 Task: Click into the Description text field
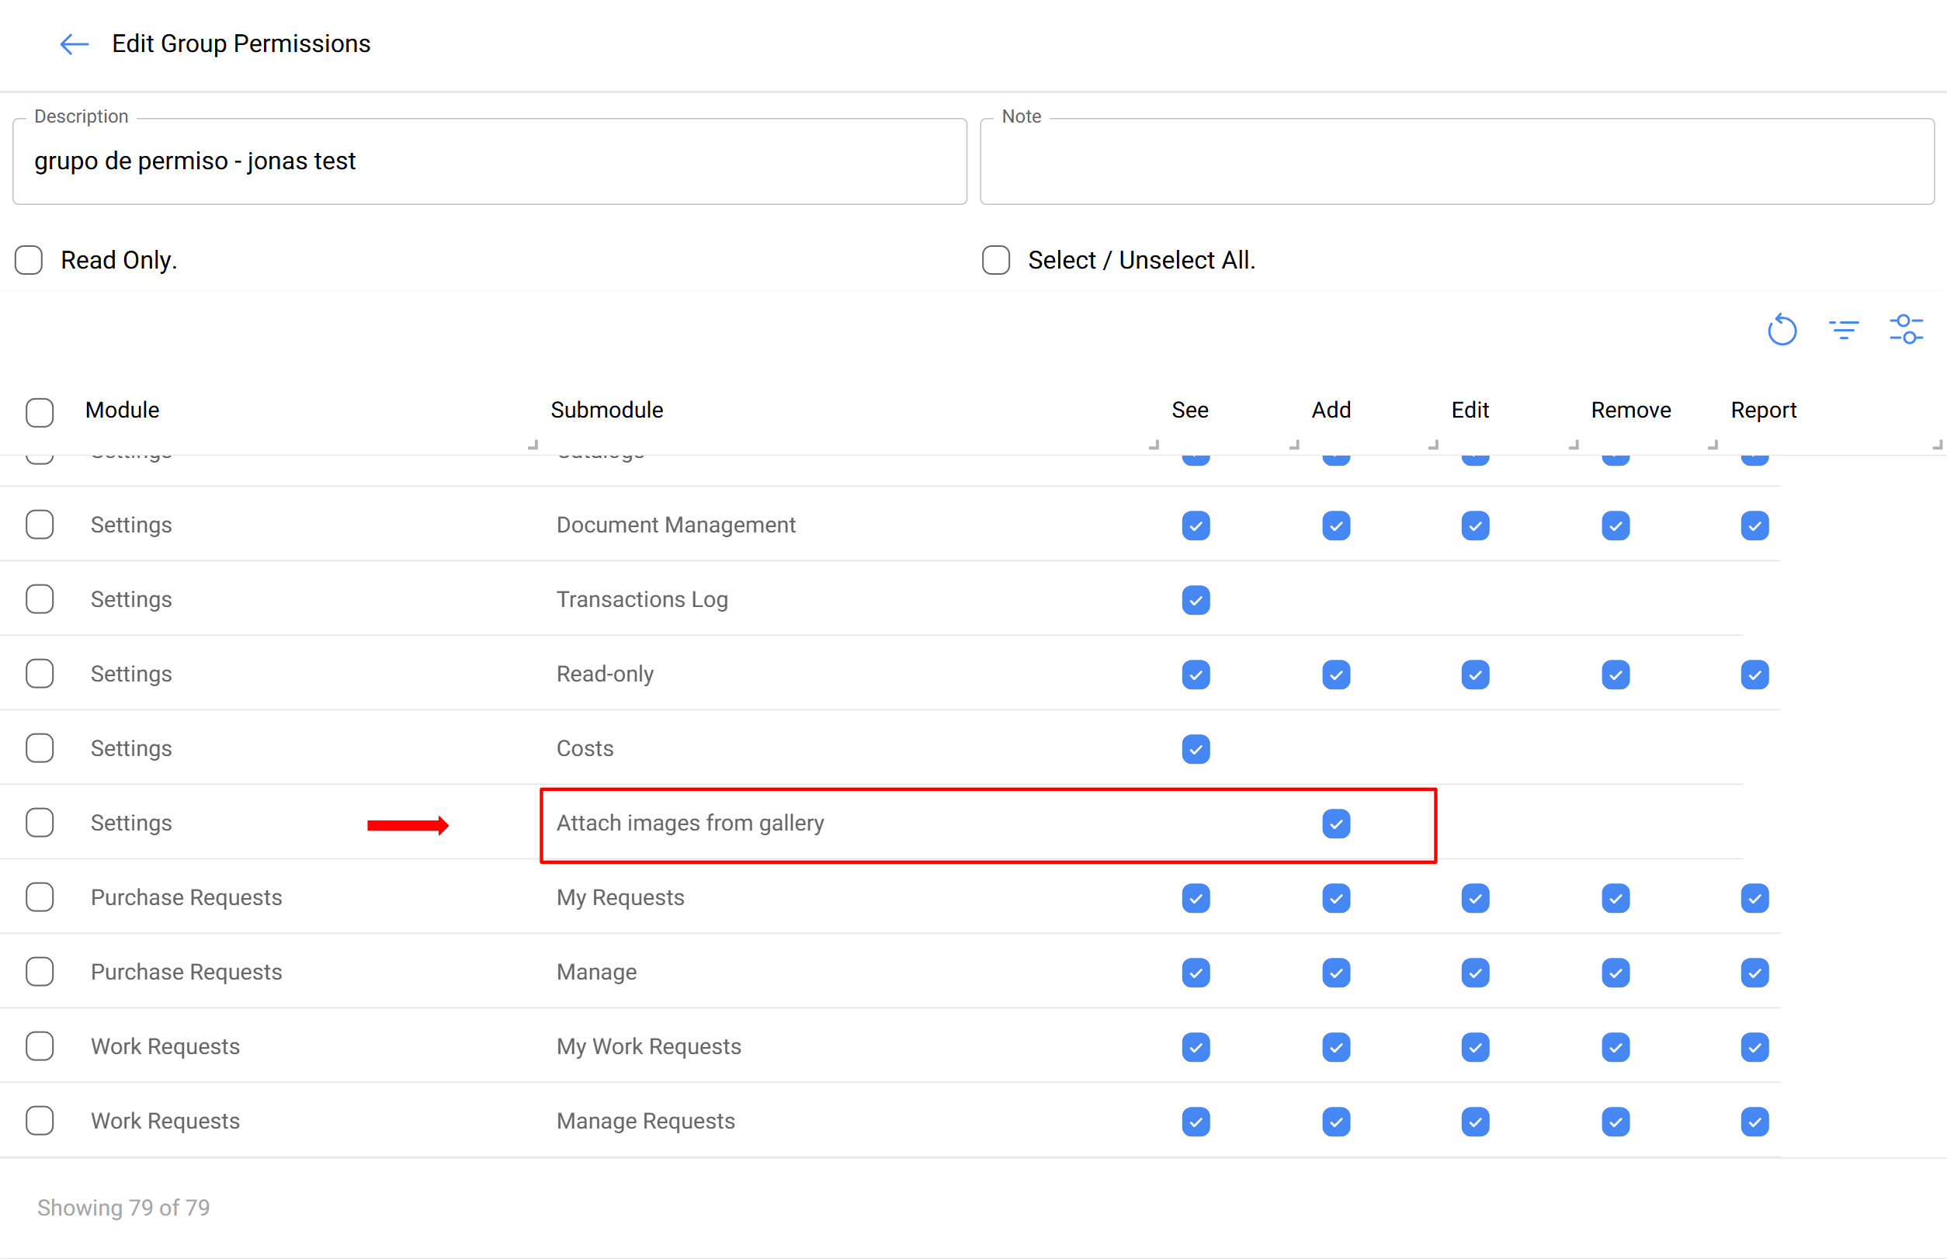(489, 162)
